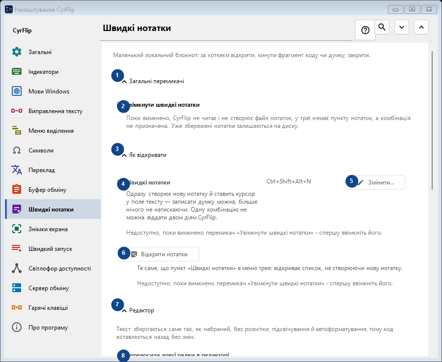Screen dimensions: 442x362
Task: Toggle Увімкнути швидкі нотатки checkbox
Action: 119,105
